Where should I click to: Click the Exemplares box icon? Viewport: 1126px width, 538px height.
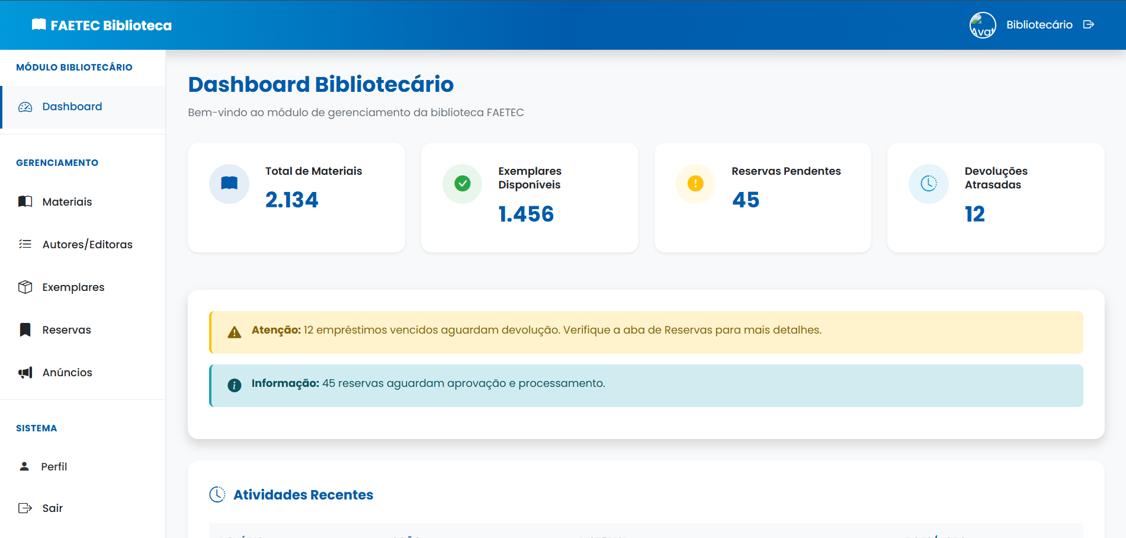click(25, 287)
